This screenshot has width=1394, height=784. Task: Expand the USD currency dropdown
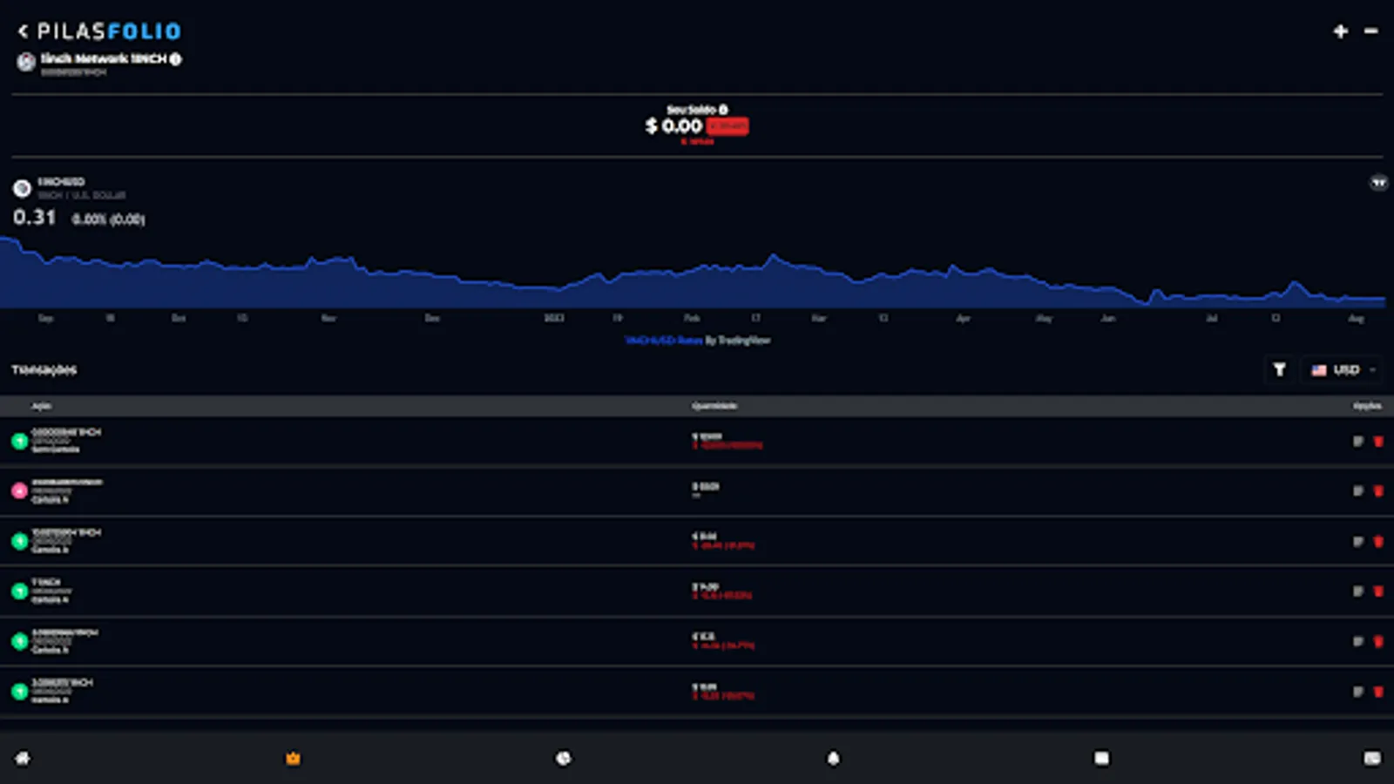click(x=1343, y=370)
